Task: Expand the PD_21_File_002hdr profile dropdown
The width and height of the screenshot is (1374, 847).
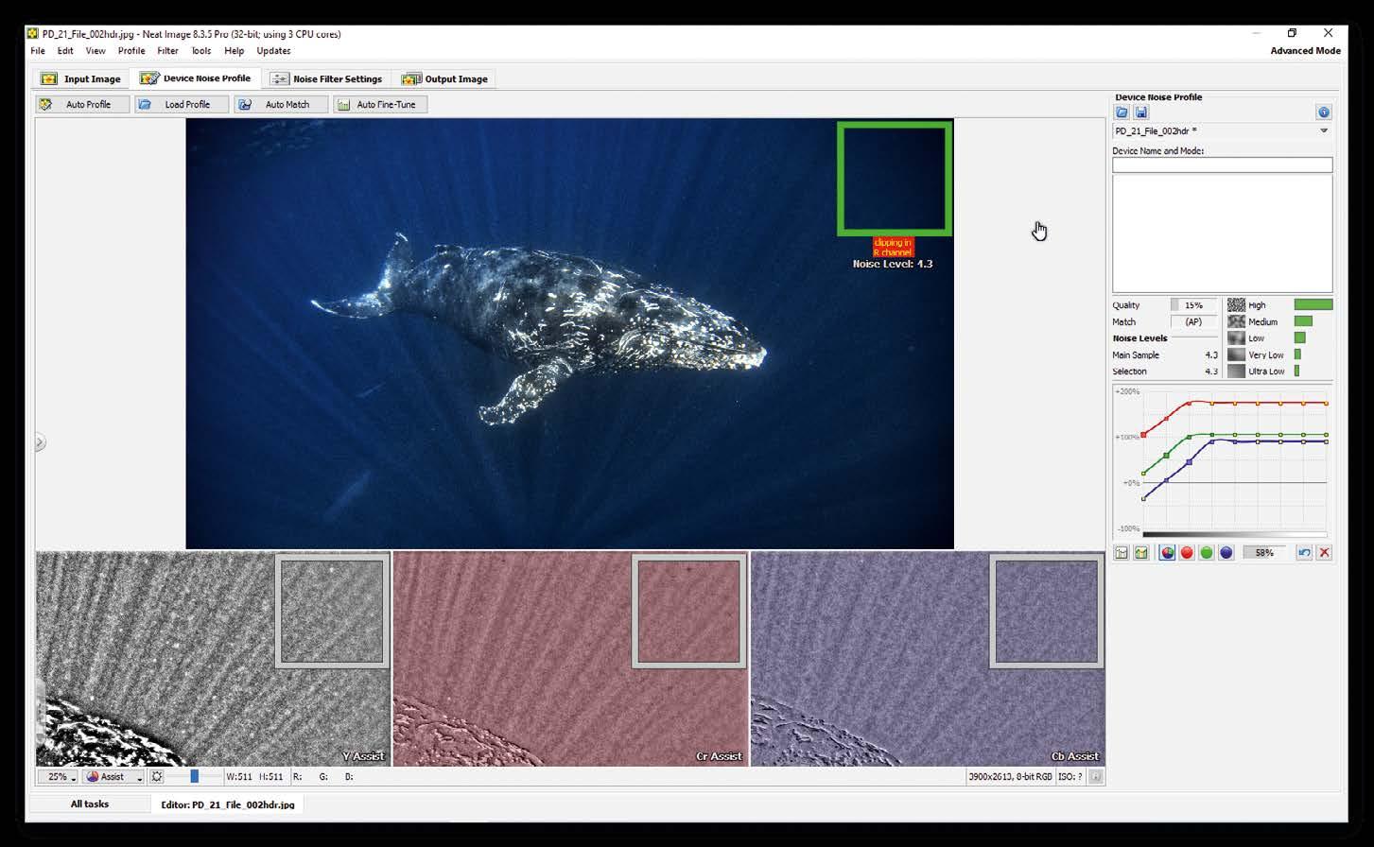Action: pyautogui.click(x=1324, y=131)
